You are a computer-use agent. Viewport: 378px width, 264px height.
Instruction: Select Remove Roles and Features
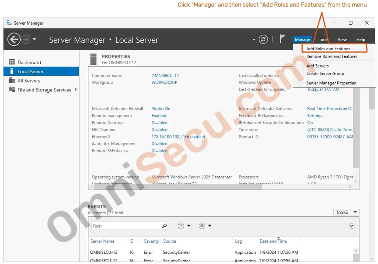332,56
